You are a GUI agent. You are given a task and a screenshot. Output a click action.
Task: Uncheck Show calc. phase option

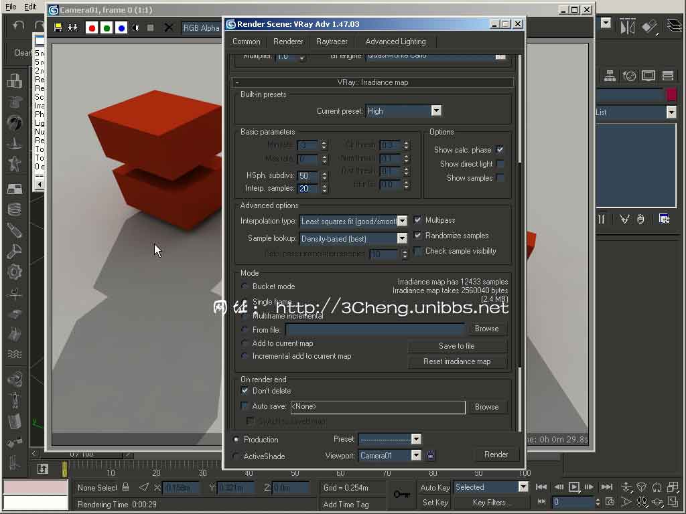[x=500, y=149]
